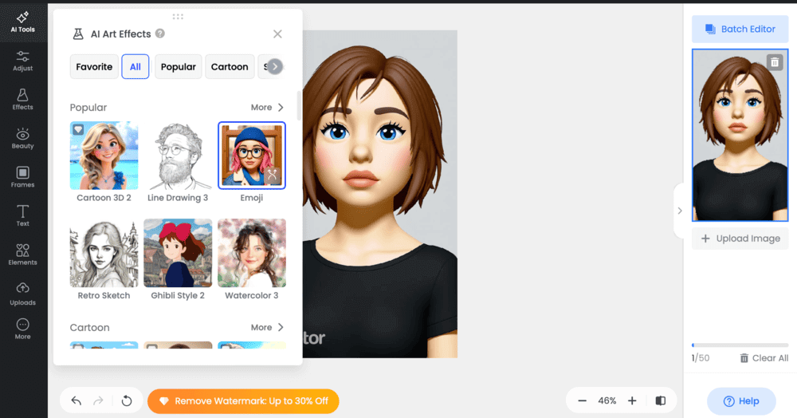Screen dimensions: 797x418
Task: Click the Batch Editor button
Action: 740,30
